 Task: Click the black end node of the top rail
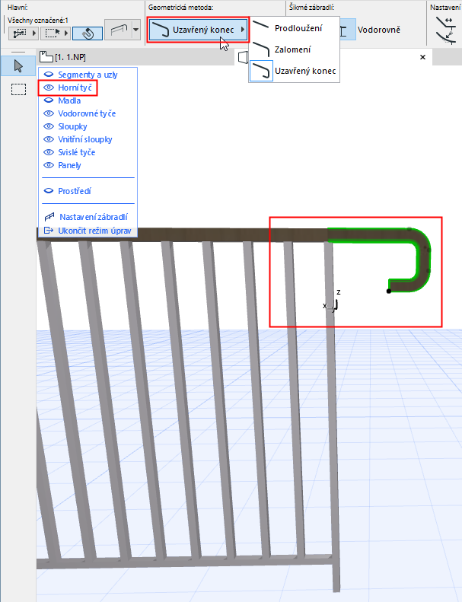click(x=389, y=291)
